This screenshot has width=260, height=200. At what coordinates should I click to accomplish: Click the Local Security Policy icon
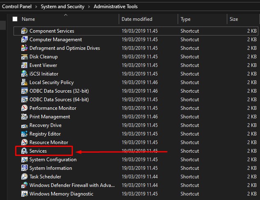pos(25,82)
